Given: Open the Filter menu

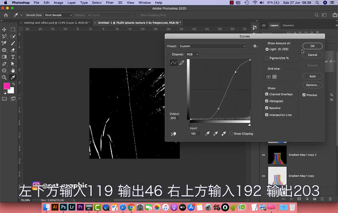Looking at the screenshot, I should 110,3.
